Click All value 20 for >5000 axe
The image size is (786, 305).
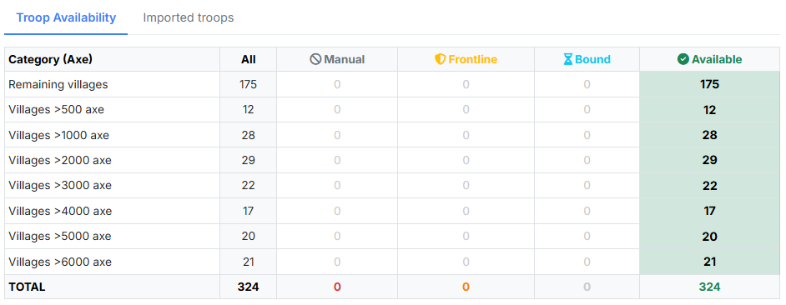point(248,237)
